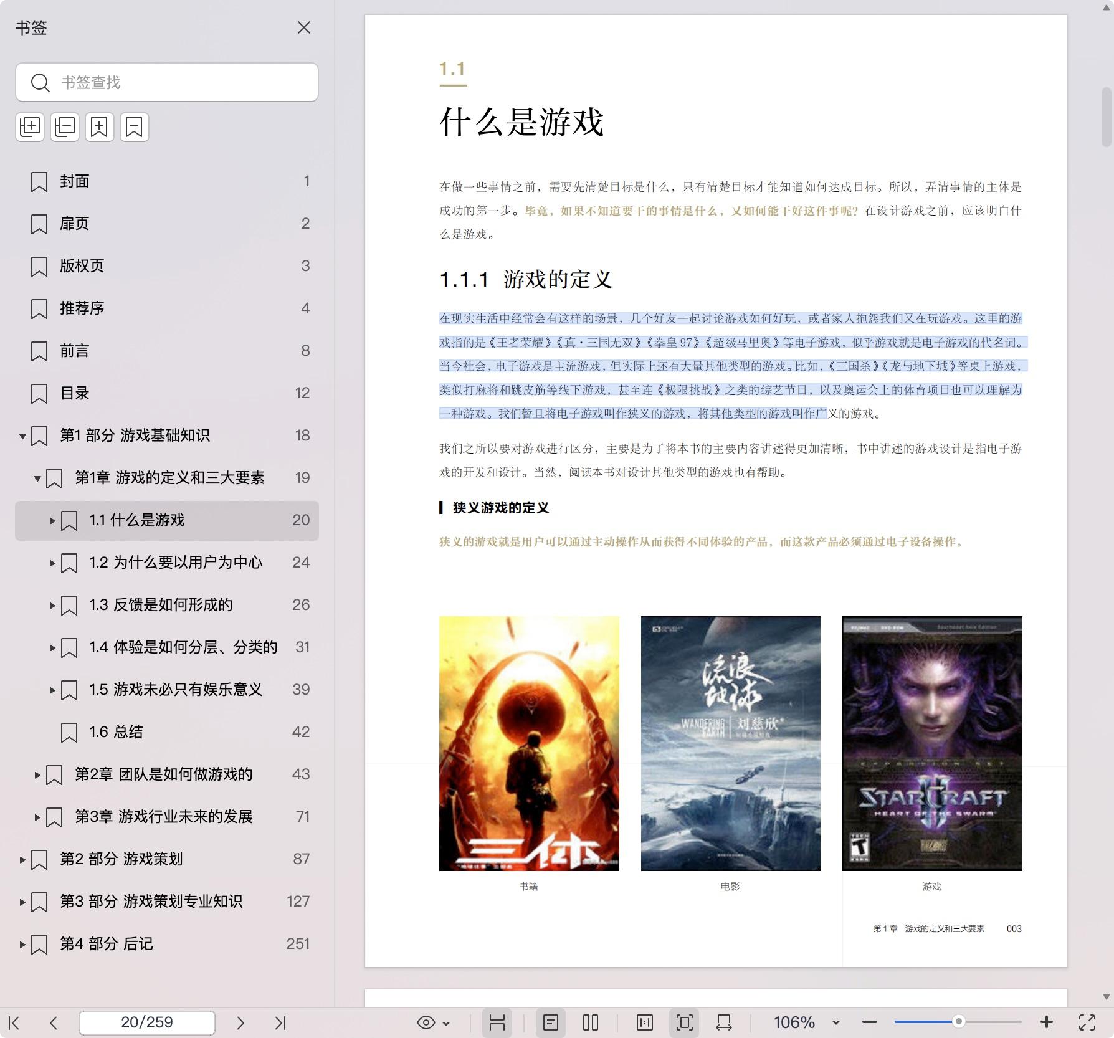Zoom out with minus button

point(870,1022)
